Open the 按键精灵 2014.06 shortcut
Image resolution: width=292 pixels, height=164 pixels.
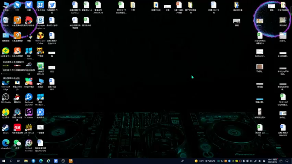click(x=41, y=69)
